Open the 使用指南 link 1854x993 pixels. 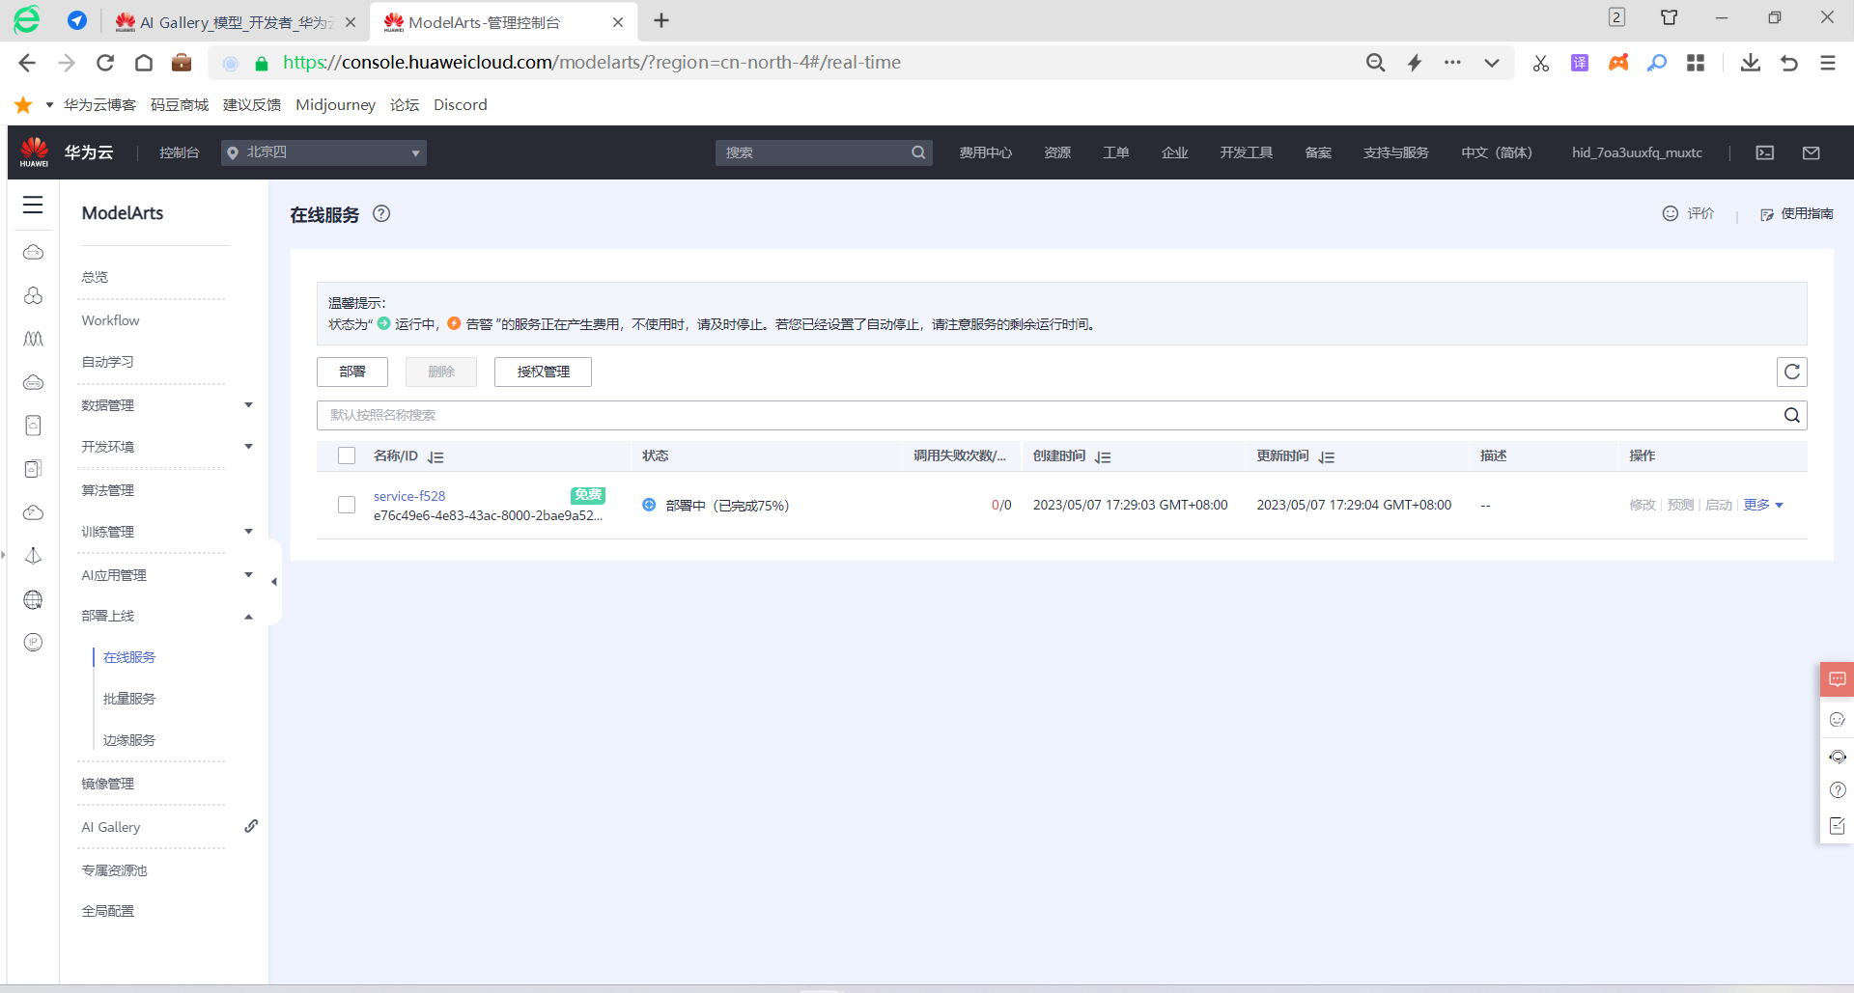[x=1797, y=213]
